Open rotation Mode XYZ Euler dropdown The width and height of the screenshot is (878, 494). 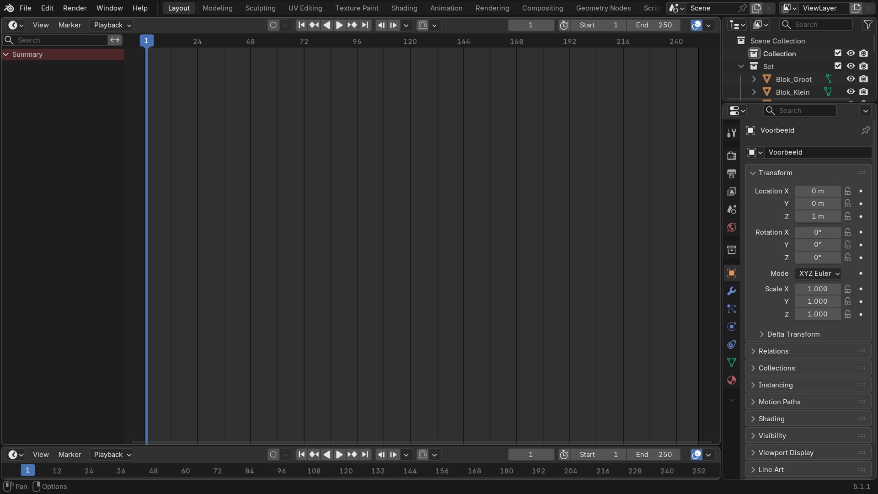[818, 274]
